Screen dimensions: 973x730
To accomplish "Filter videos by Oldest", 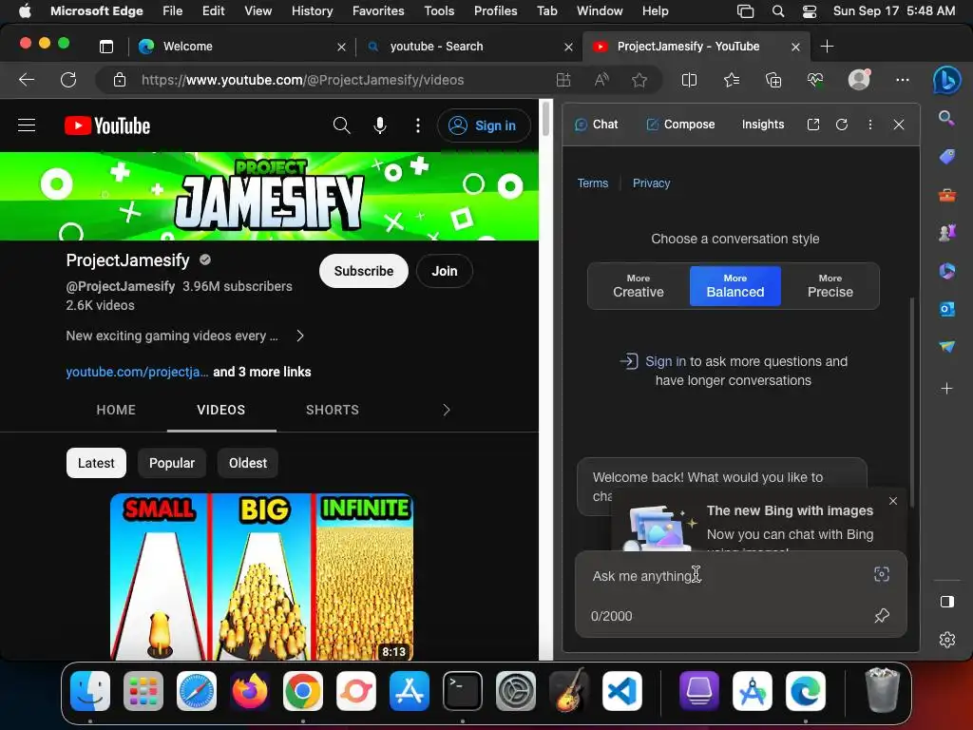I will tap(248, 463).
